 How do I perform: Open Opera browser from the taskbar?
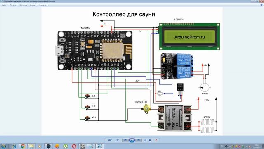[x=74, y=146]
